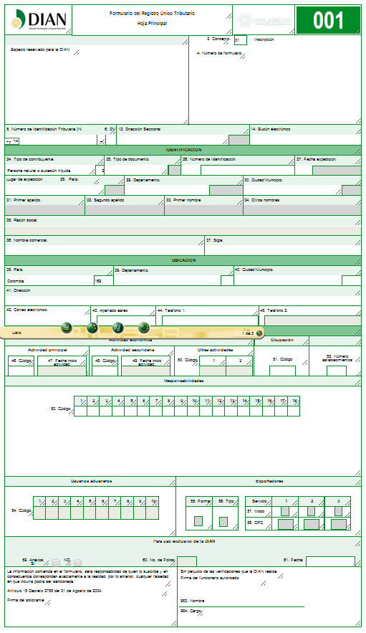The image size is (366, 633).
Task: Click the DIAN logo at the top
Action: click(x=39, y=20)
